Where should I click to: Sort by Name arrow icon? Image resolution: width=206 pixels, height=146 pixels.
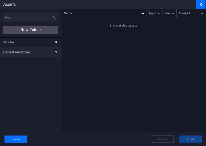tap(143, 13)
